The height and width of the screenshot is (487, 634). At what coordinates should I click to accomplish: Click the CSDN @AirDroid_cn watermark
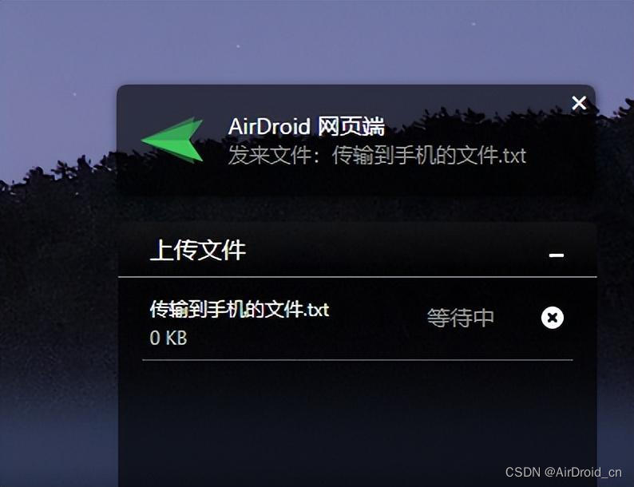coord(563,472)
